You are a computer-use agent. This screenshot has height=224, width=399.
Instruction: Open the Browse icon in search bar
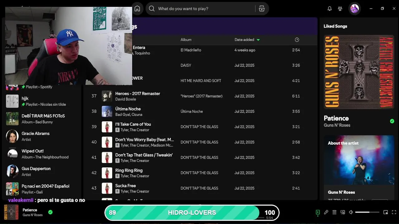[x=262, y=9]
